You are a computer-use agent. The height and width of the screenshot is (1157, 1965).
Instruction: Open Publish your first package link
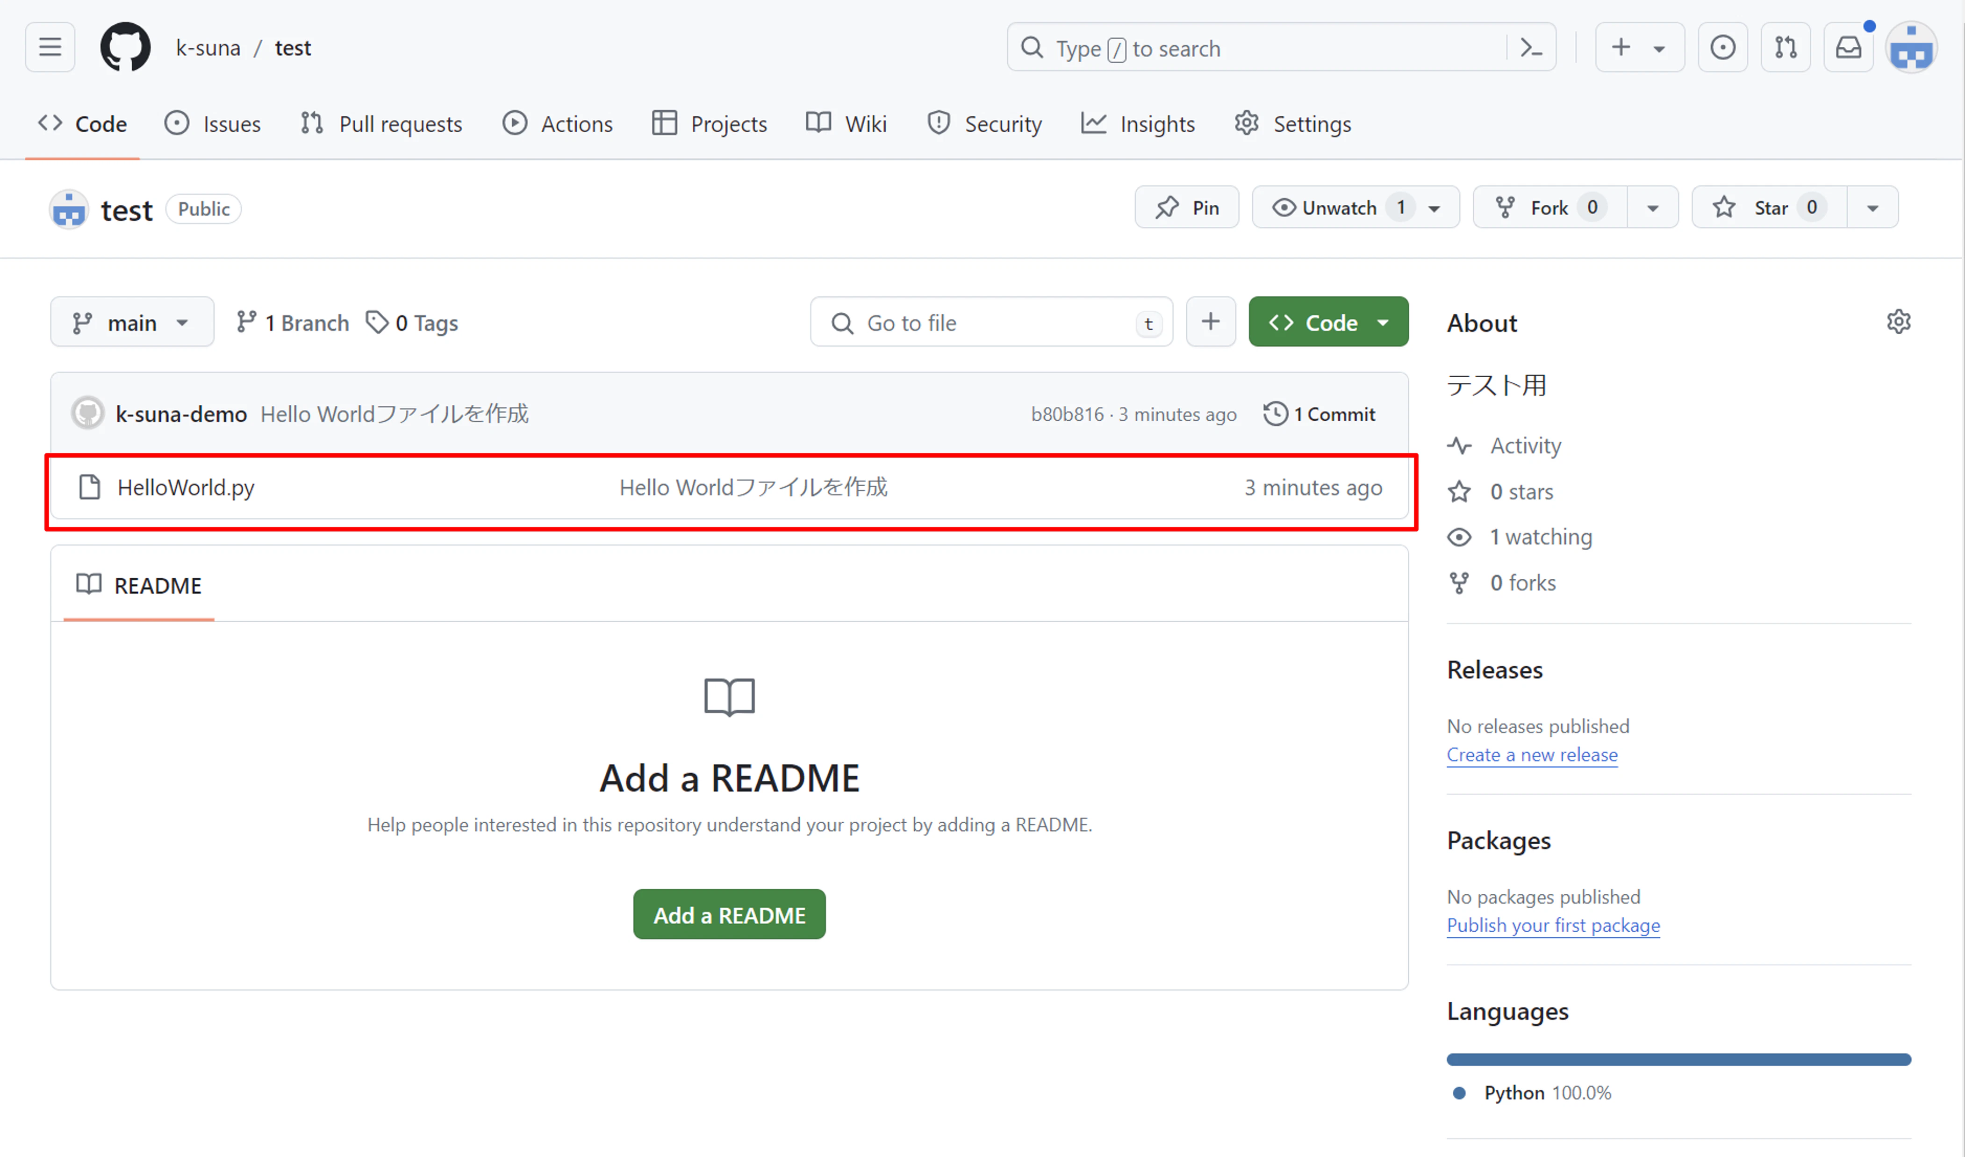click(x=1553, y=926)
